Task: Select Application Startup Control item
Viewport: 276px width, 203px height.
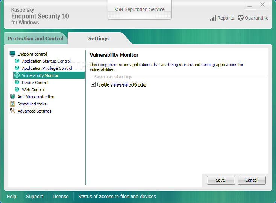Action: tap(46, 61)
